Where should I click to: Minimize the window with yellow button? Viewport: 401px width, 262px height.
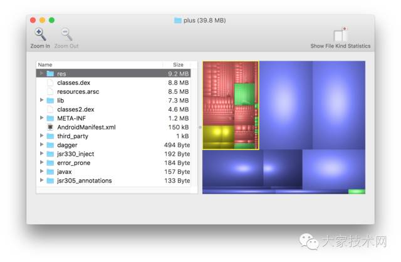coord(43,20)
